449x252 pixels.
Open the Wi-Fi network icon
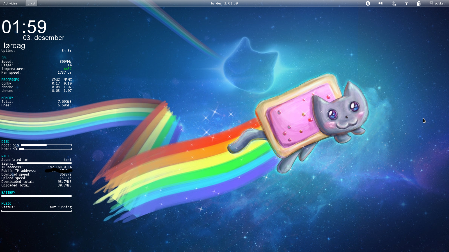406,3
